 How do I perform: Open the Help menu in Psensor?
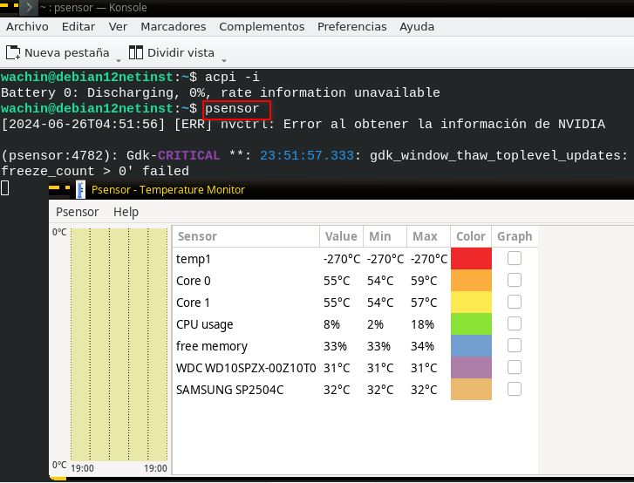click(x=126, y=212)
